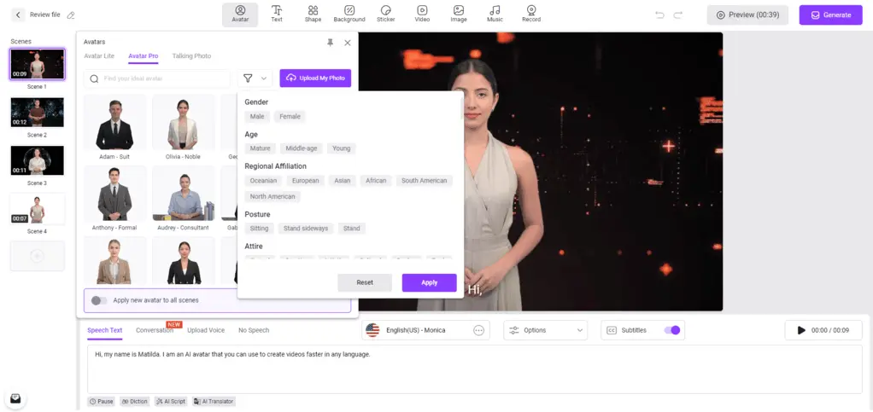Screen dimensions: 873x412
Task: Select the No Speech tab
Action: pos(254,330)
